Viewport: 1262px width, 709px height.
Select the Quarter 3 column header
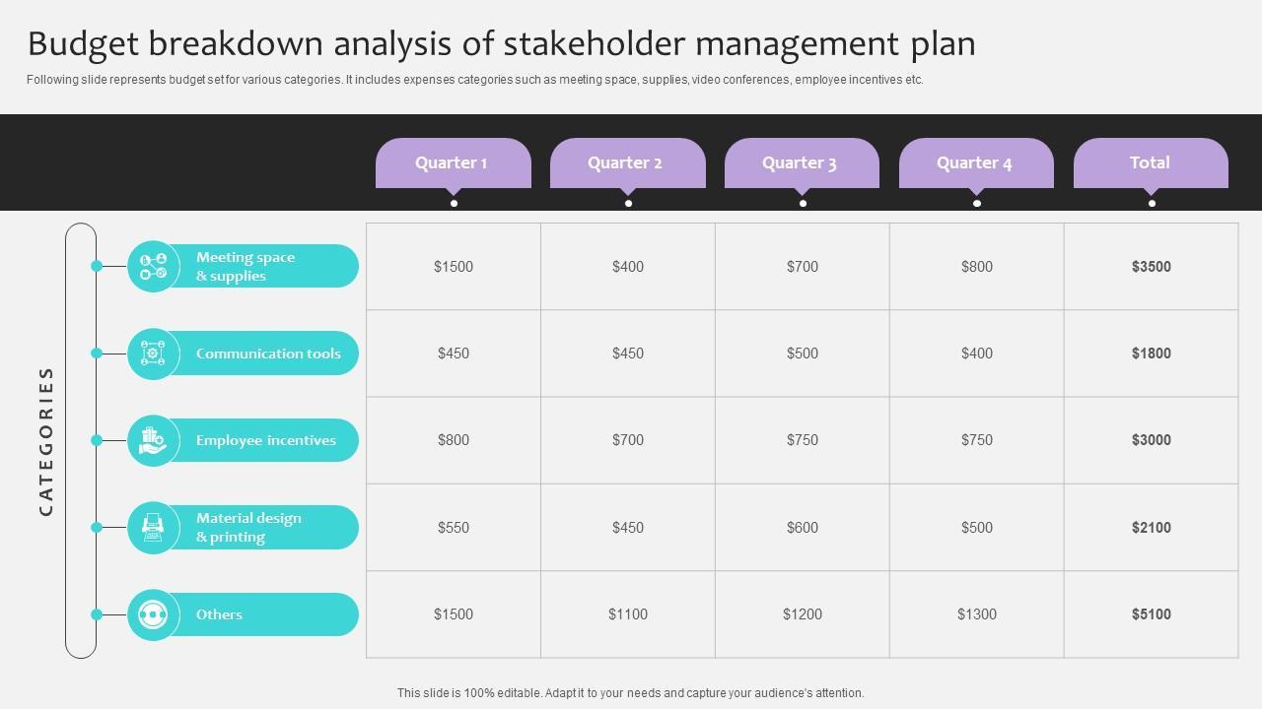pyautogui.click(x=802, y=162)
